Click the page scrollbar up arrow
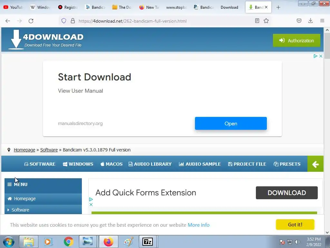The image size is (330, 248). [x=327, y=30]
